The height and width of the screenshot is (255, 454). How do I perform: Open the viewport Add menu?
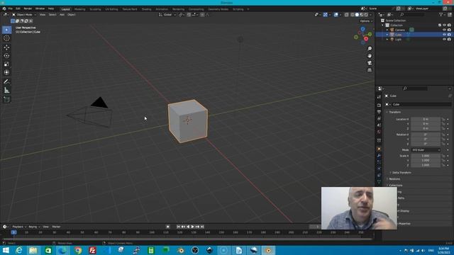(x=62, y=15)
